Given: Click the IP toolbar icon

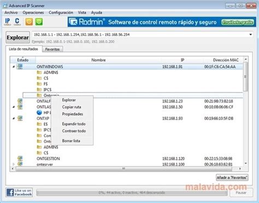Looking at the screenshot, I should point(8,22).
